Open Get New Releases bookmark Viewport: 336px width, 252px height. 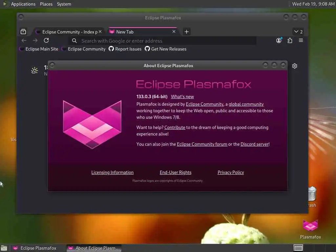pyautogui.click(x=166, y=49)
